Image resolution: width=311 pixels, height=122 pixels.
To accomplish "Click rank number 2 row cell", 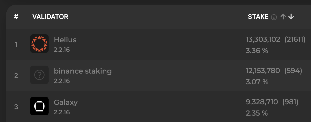I will (16, 76).
